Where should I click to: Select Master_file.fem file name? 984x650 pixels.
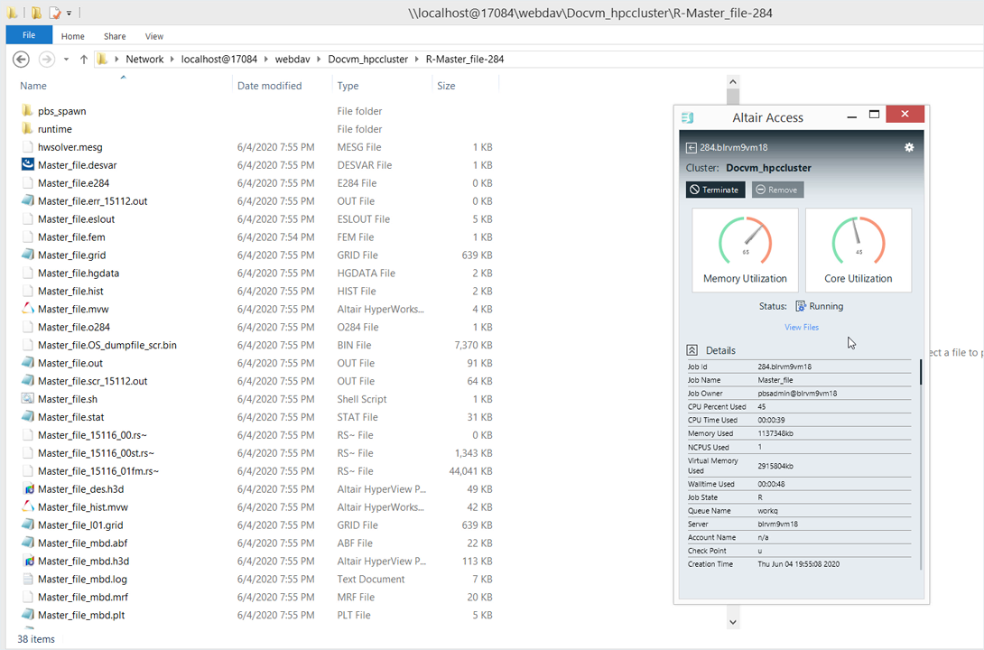click(71, 237)
